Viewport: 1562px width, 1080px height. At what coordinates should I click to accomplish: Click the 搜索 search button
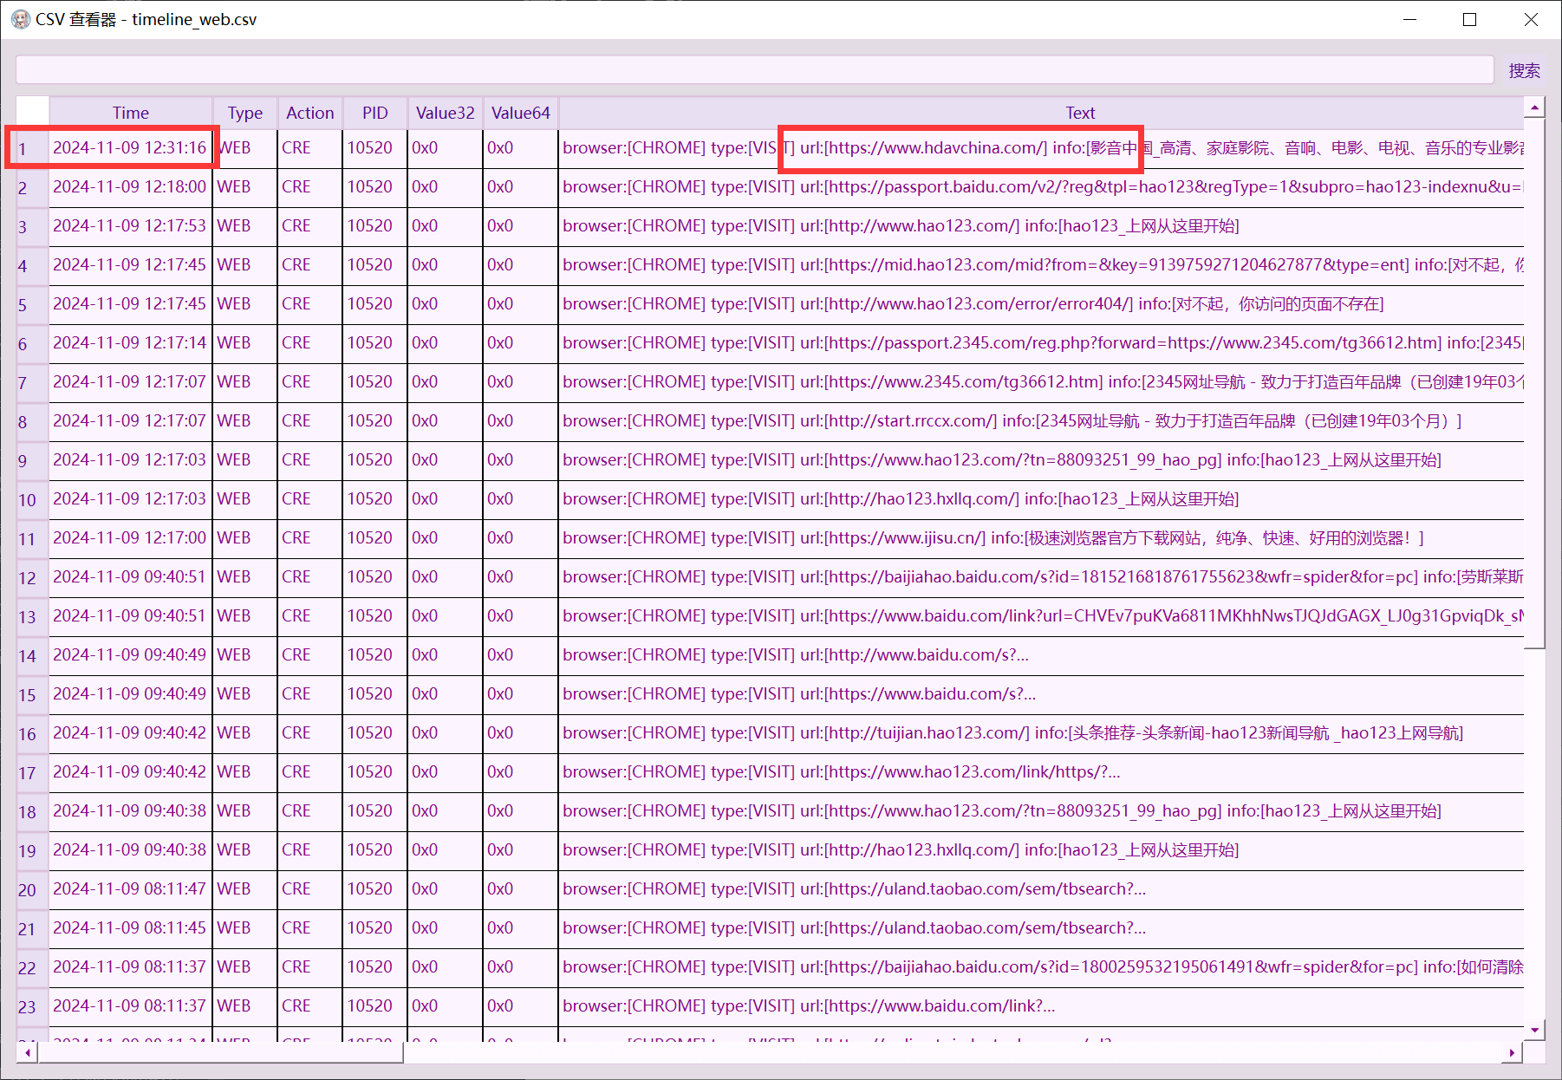click(1524, 70)
